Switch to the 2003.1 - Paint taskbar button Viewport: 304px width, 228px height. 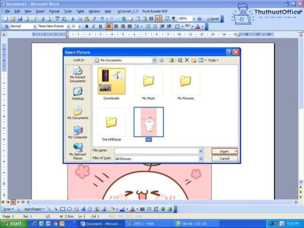[148, 224]
